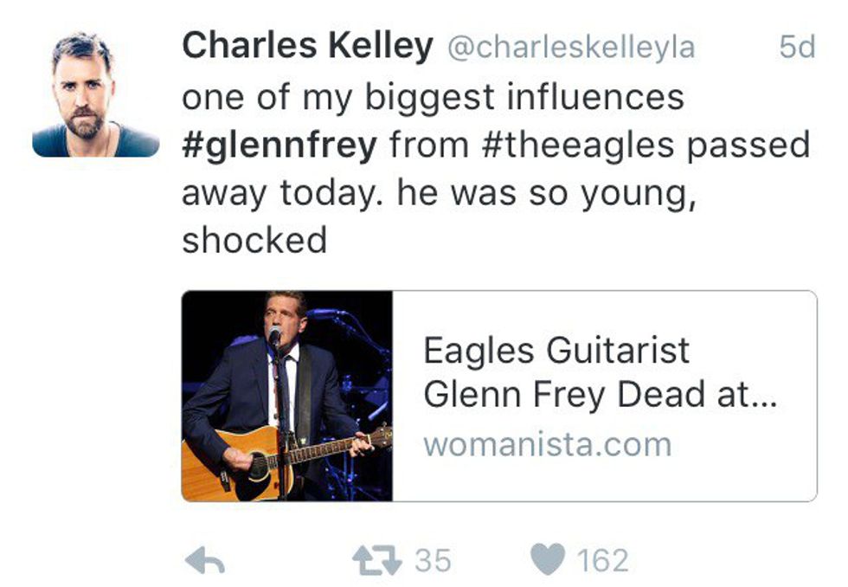Click the Charles Kelley display name

[307, 46]
